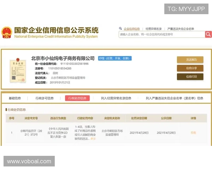The width and height of the screenshot is (212, 170).
Task: Click the legal representative name 苗树
Action: [x=55, y=73]
